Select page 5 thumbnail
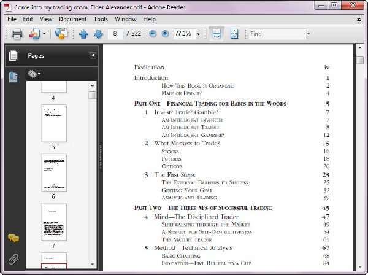The image size is (368, 275). [54, 123]
